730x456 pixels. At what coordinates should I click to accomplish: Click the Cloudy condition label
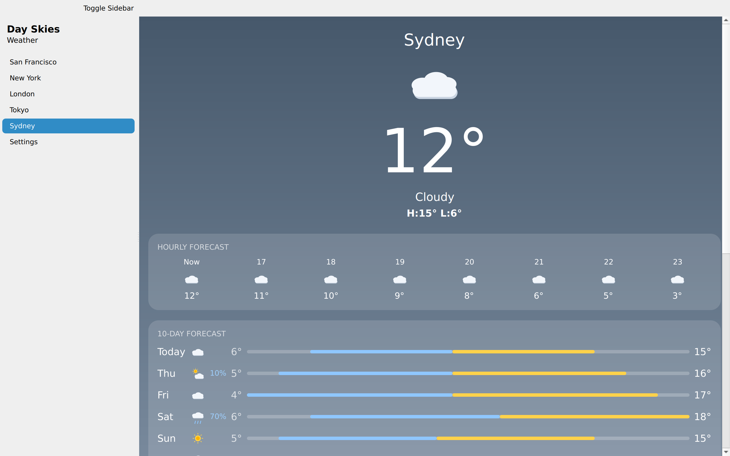point(434,197)
